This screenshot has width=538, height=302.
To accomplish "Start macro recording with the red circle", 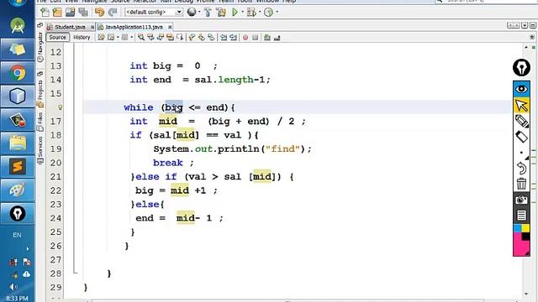I will [245, 37].
